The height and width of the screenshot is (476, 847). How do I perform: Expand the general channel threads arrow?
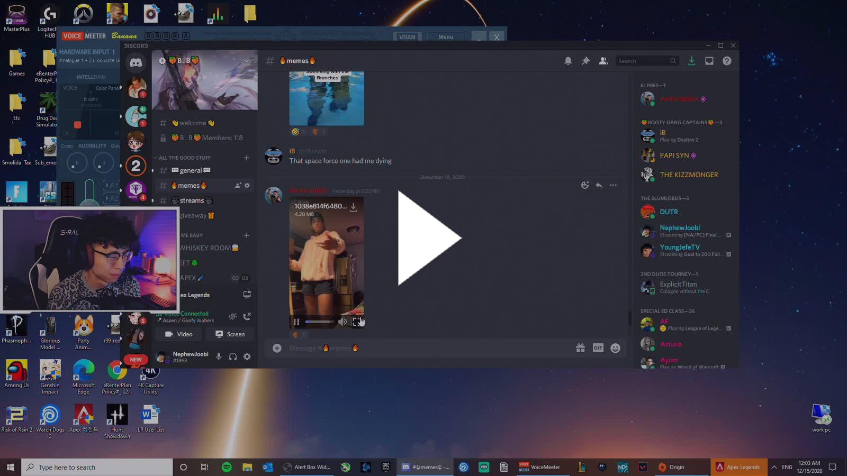pos(153,170)
